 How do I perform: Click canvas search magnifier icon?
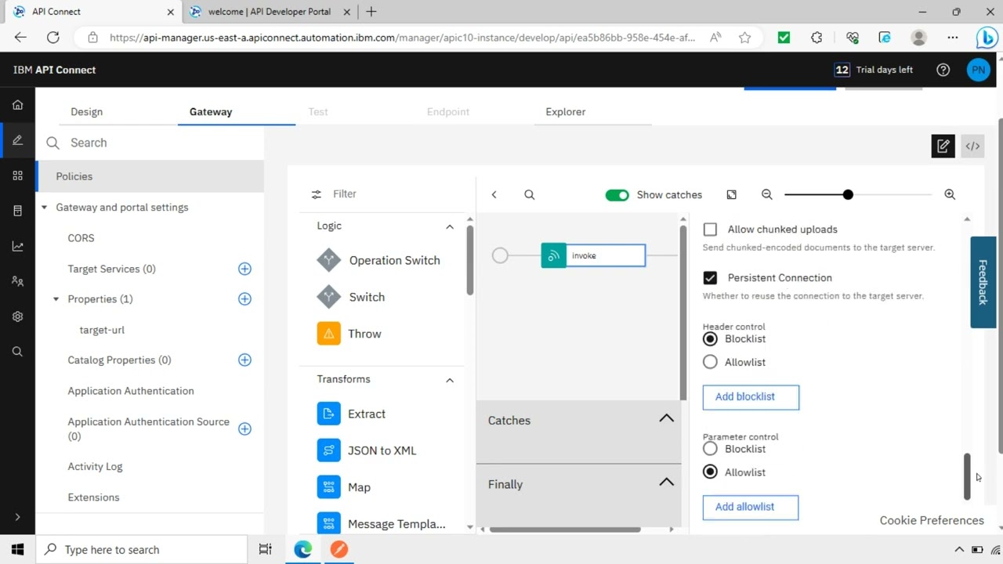tap(530, 194)
